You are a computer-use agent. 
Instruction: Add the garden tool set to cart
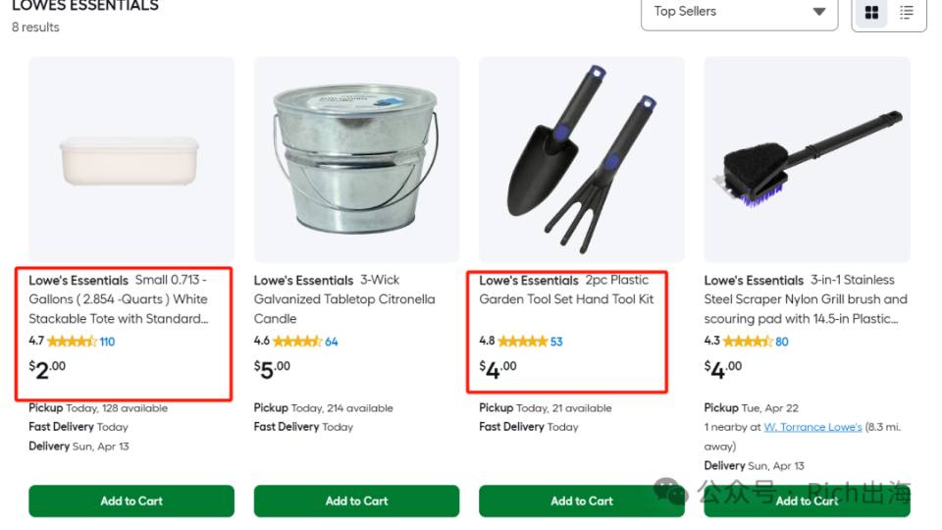[582, 501]
